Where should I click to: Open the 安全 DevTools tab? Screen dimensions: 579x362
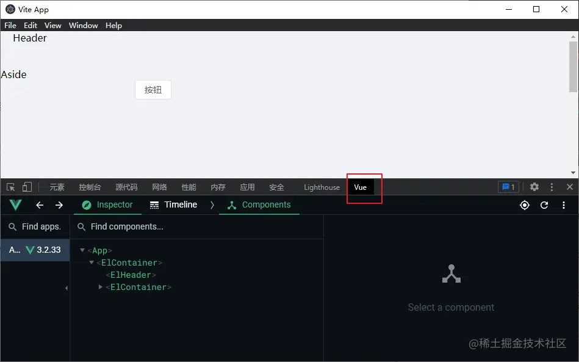click(276, 187)
